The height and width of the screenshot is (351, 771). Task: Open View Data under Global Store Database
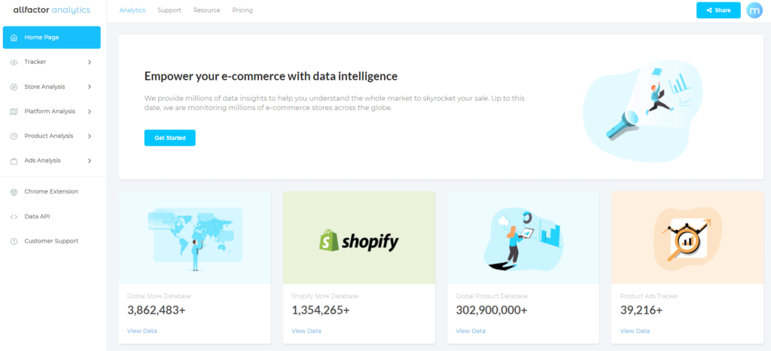coord(142,331)
